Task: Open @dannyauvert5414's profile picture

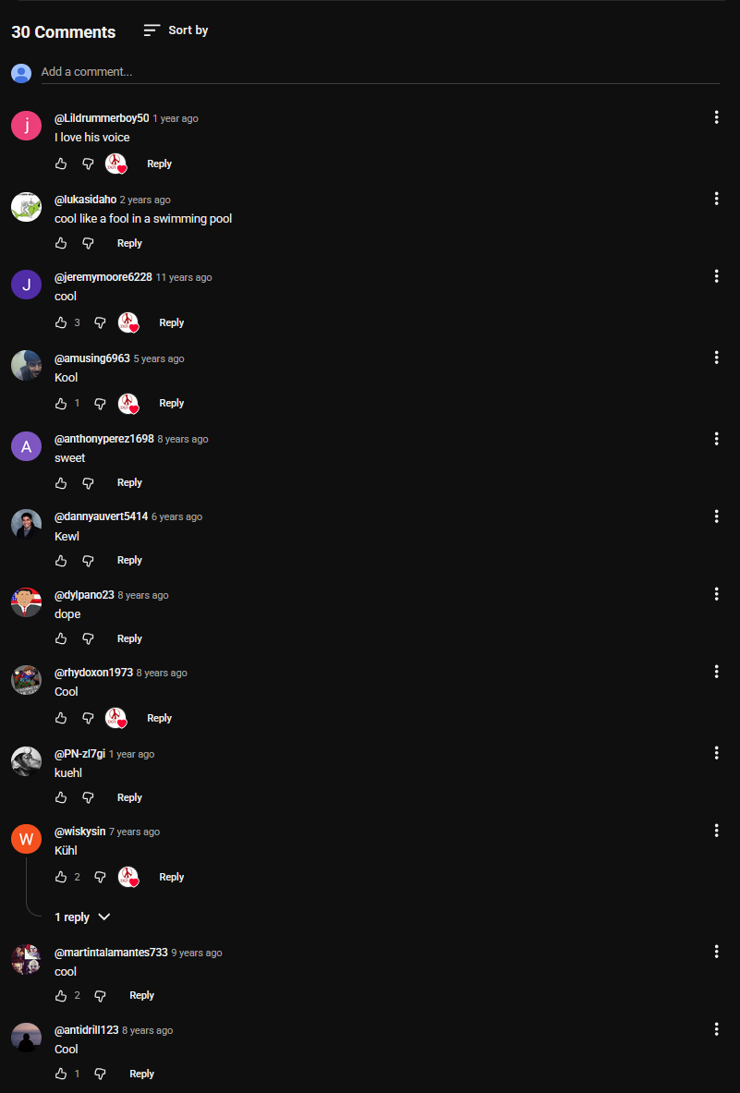Action: [x=27, y=524]
